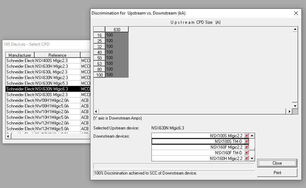Image resolution: width=306 pixels, height=188 pixels.
Task: Select the 50 A downstream row header
Action: pos(99,58)
